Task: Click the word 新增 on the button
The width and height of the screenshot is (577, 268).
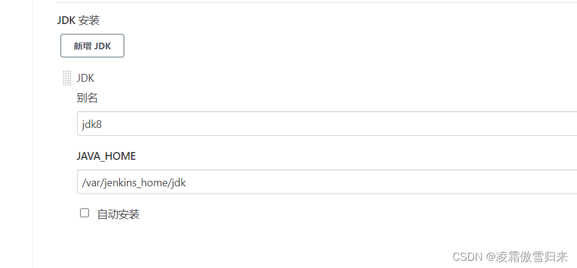Action: click(82, 46)
